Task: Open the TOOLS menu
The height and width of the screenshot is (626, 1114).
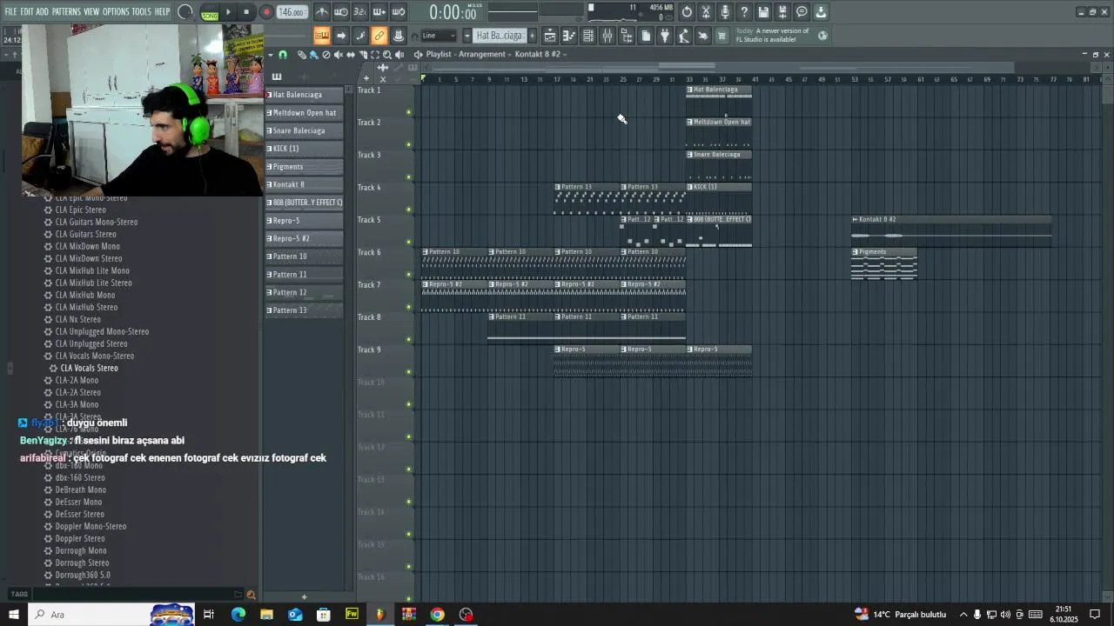Action: point(141,12)
